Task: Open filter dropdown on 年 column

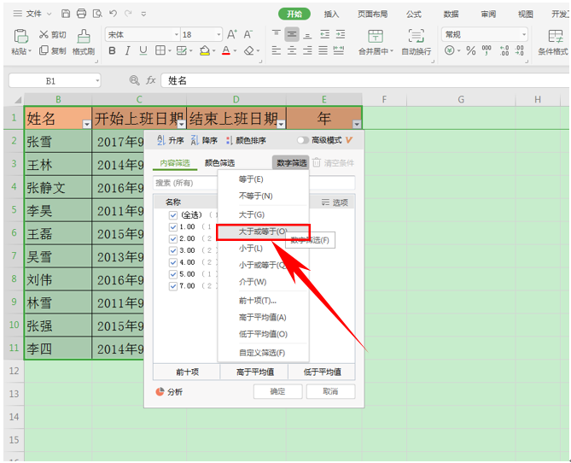Action: pyautogui.click(x=357, y=125)
